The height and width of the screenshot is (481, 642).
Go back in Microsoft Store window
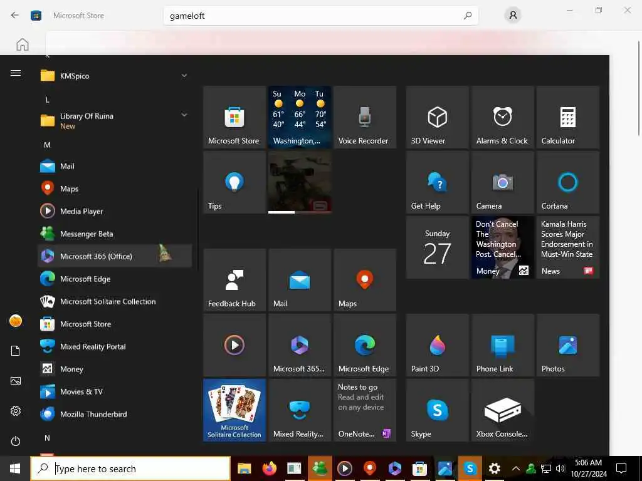point(15,15)
